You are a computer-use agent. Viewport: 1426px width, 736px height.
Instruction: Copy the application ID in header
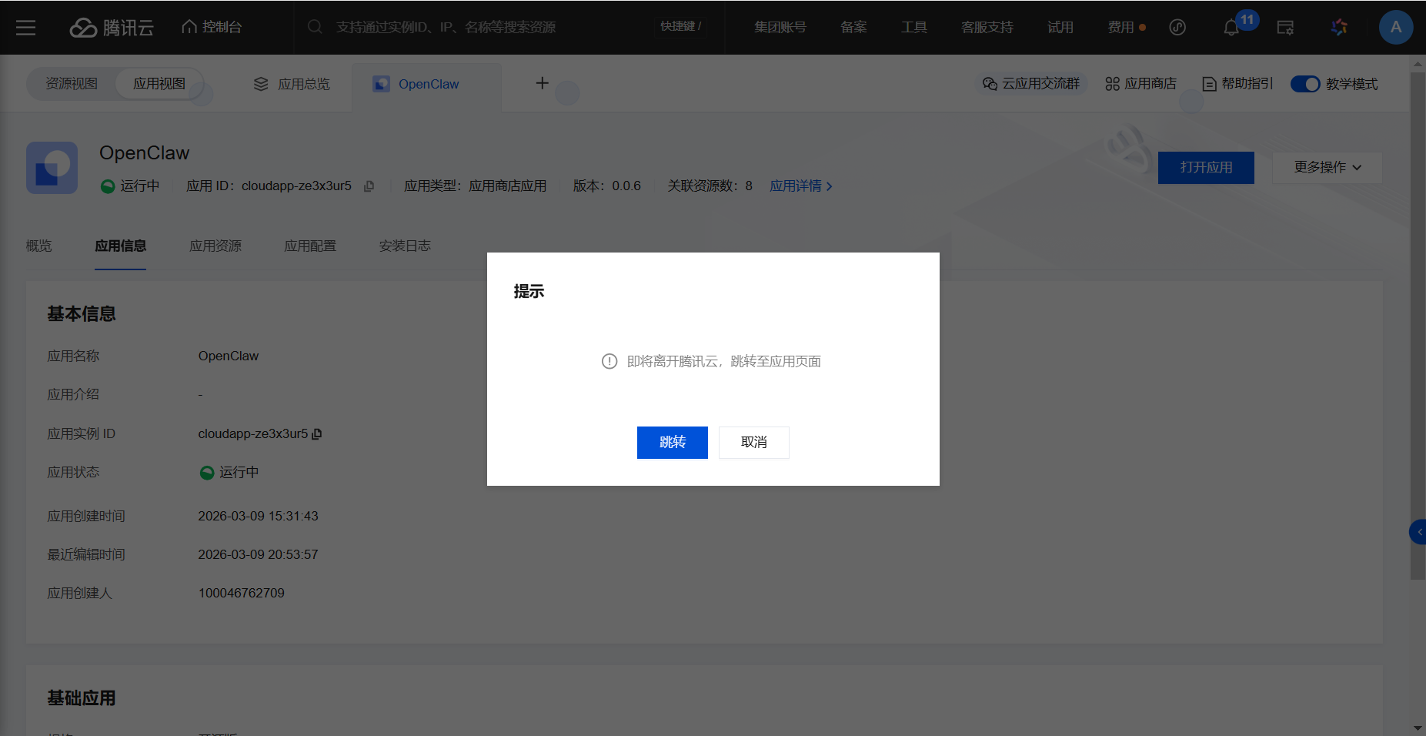[369, 186]
